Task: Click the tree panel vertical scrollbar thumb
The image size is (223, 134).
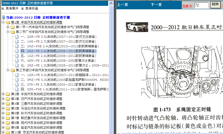Action: coord(111,70)
